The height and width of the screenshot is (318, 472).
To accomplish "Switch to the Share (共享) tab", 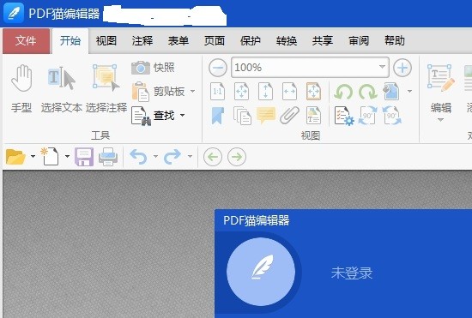I will click(323, 41).
